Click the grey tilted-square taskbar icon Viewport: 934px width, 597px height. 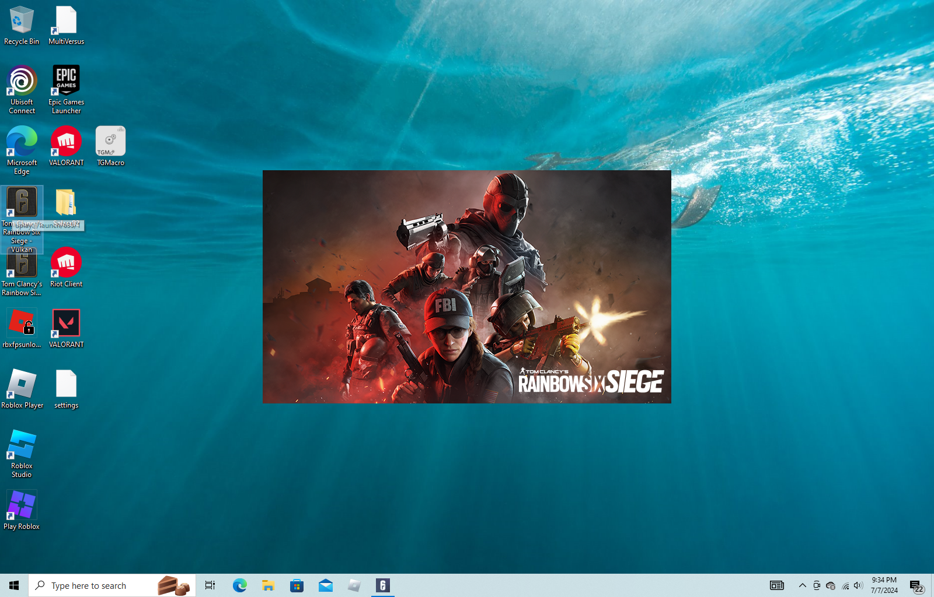point(354,585)
